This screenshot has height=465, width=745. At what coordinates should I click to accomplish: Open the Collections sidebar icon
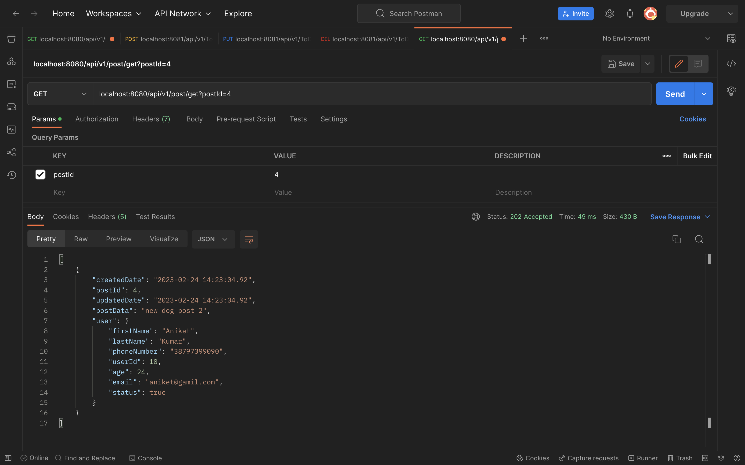point(11,39)
